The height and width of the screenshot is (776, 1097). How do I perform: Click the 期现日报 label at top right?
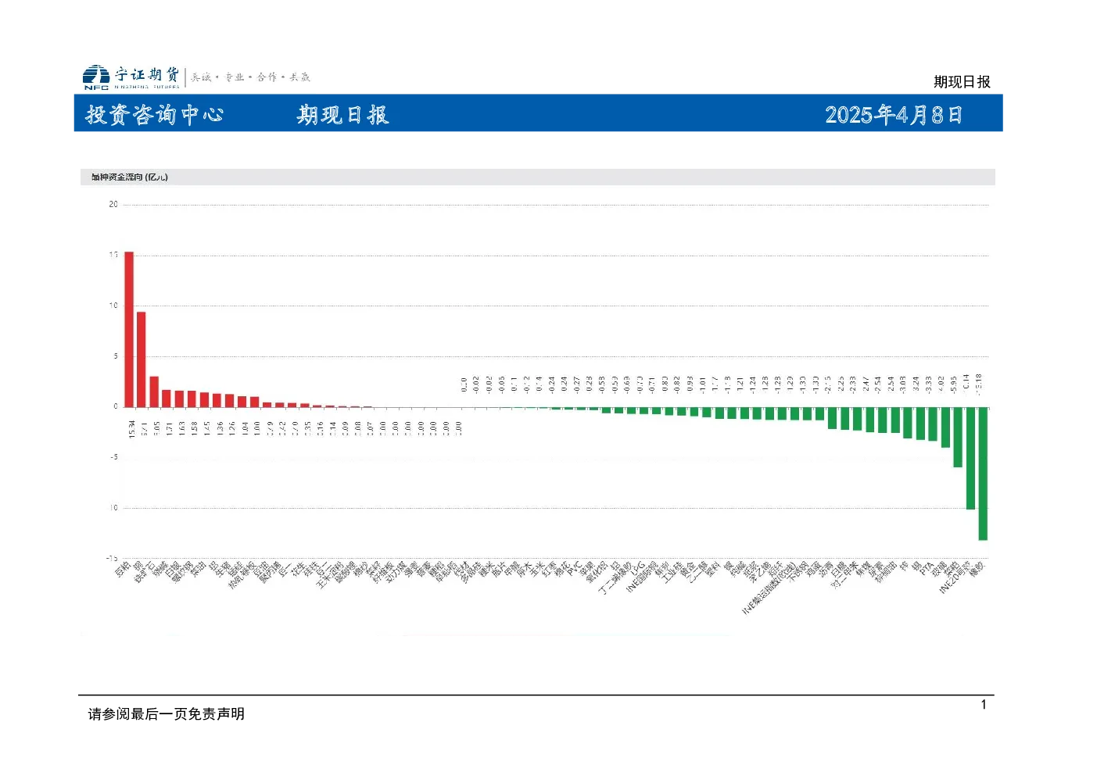point(962,82)
